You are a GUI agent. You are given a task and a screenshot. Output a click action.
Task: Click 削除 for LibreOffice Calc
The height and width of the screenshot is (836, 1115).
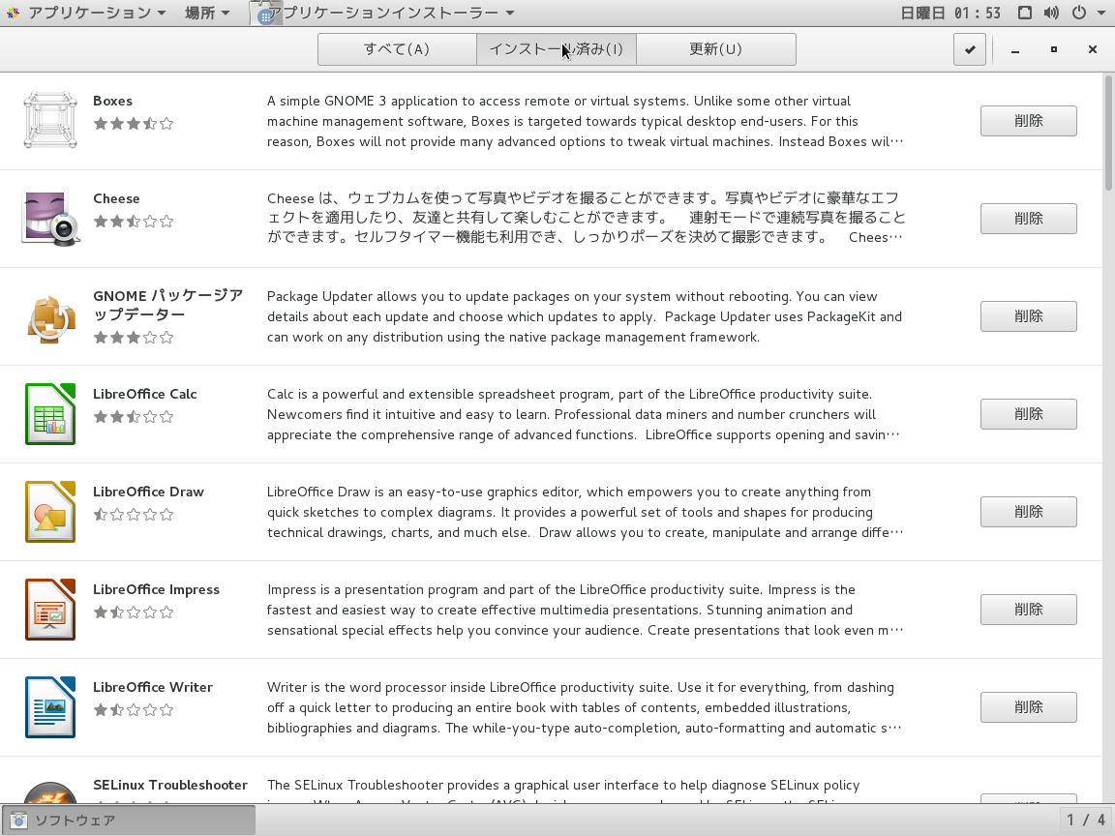click(x=1028, y=414)
